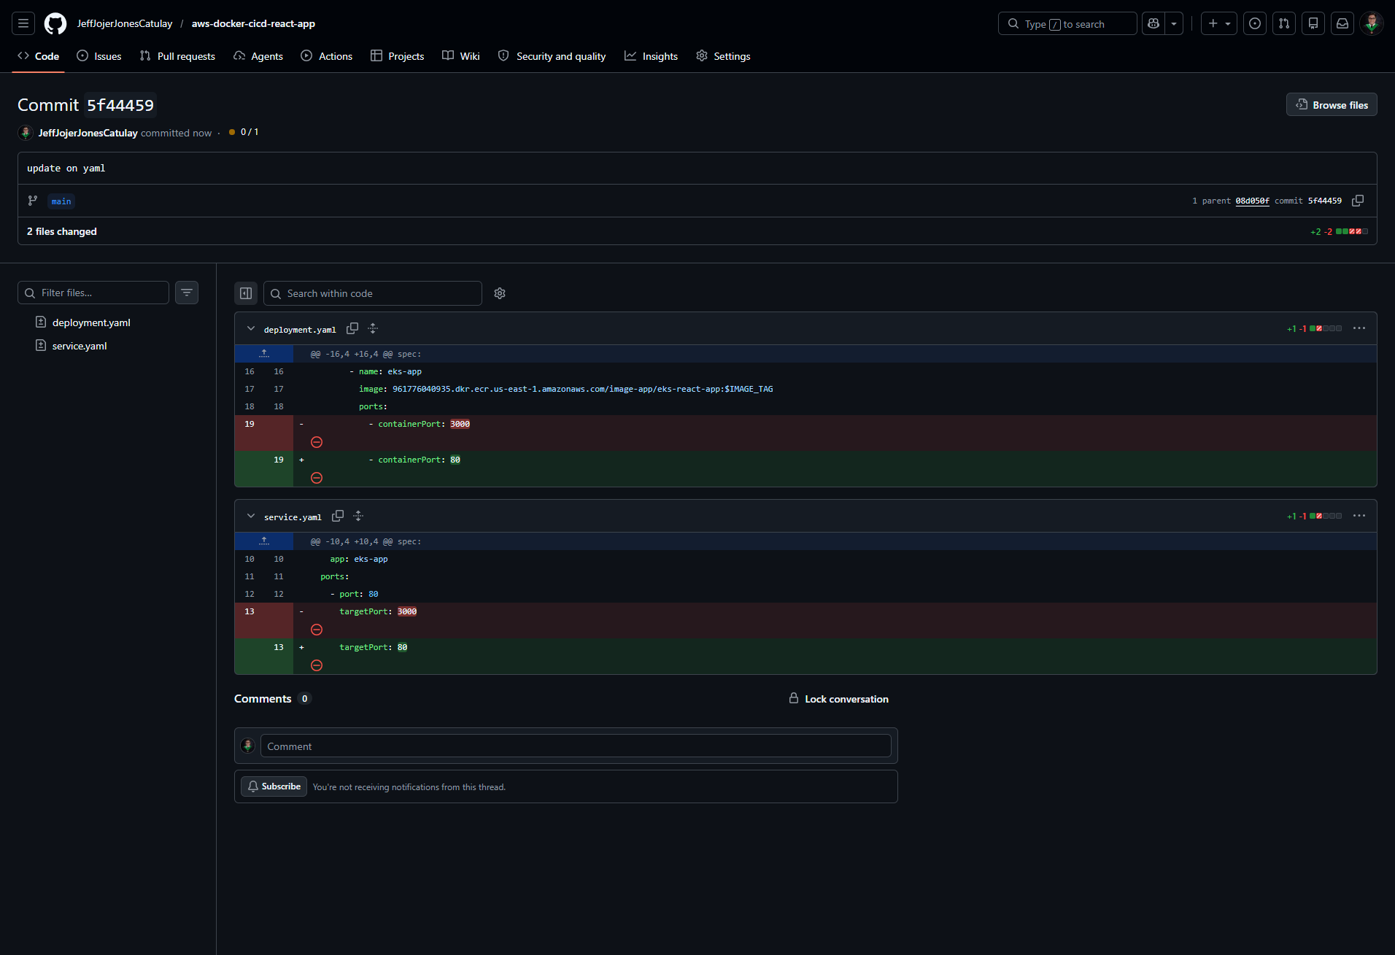Switch to the Issues tab
Image resolution: width=1395 pixels, height=955 pixels.
[99, 56]
